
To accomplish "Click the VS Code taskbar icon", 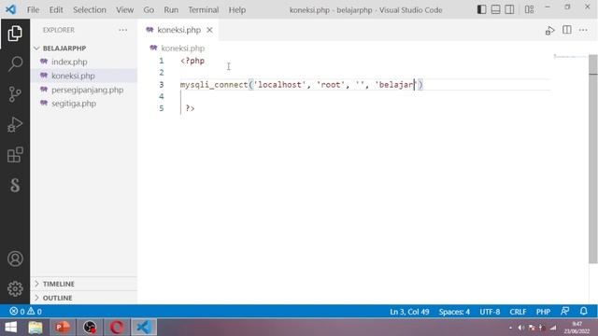I will [x=144, y=328].
